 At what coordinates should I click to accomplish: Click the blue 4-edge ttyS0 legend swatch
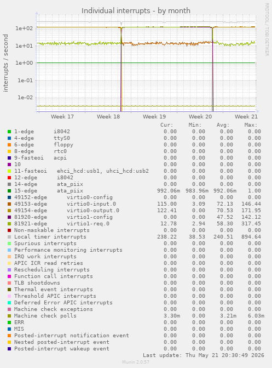click(9, 138)
